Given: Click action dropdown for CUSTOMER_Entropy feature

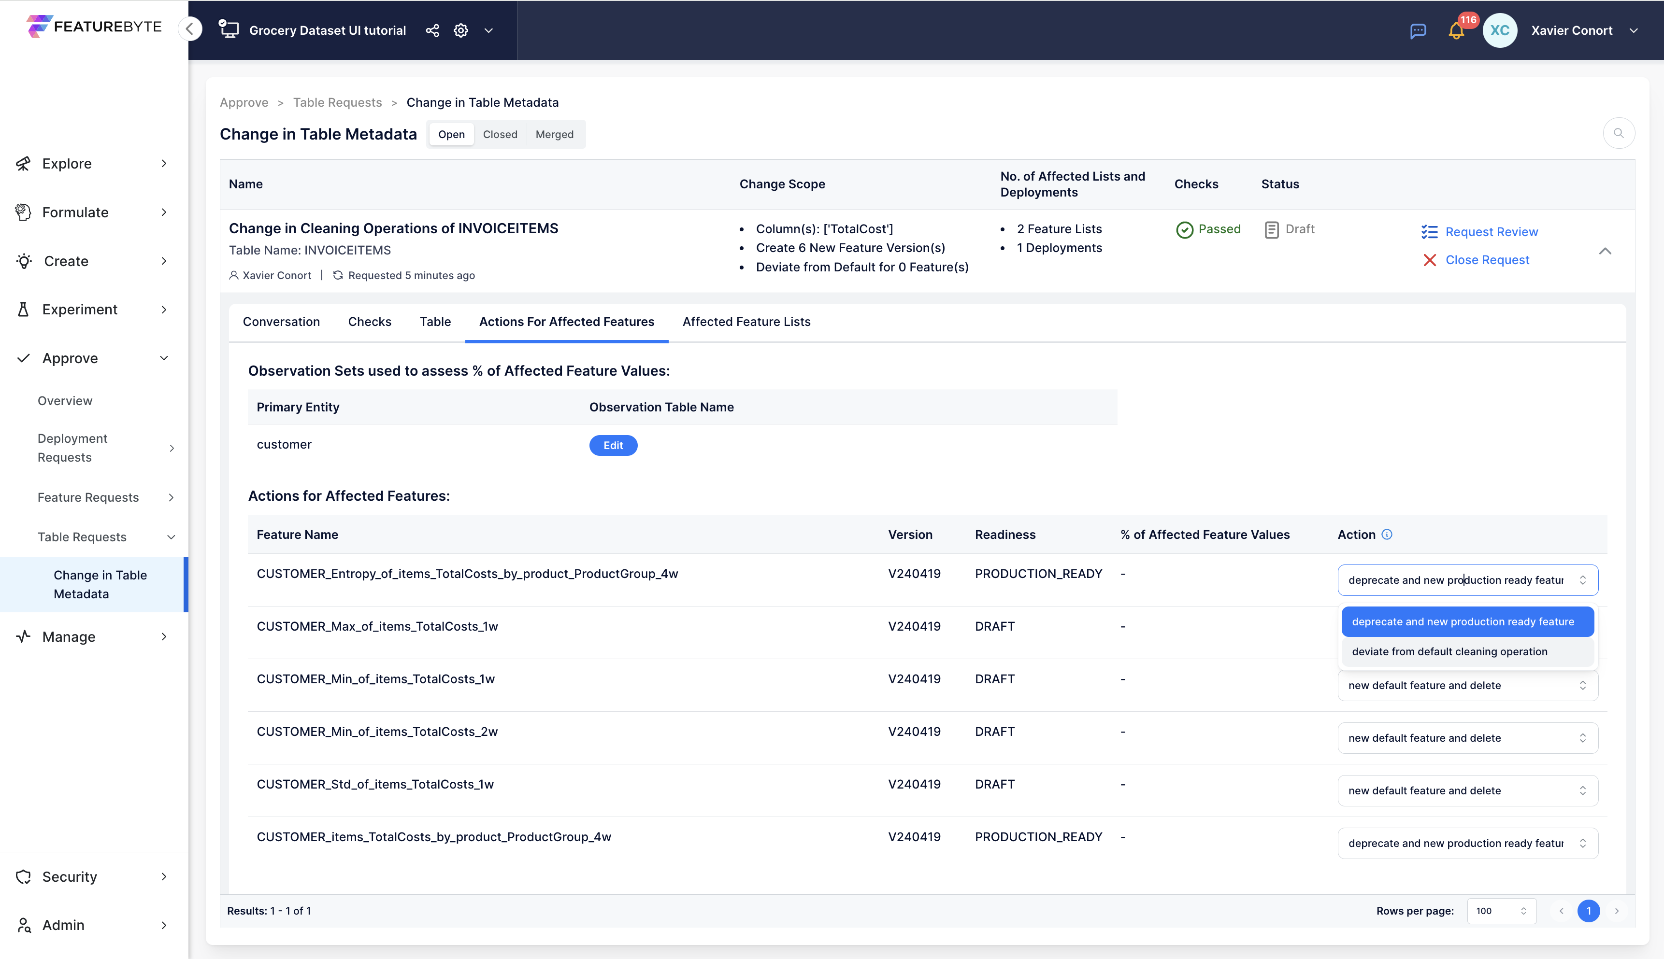Looking at the screenshot, I should [x=1468, y=579].
